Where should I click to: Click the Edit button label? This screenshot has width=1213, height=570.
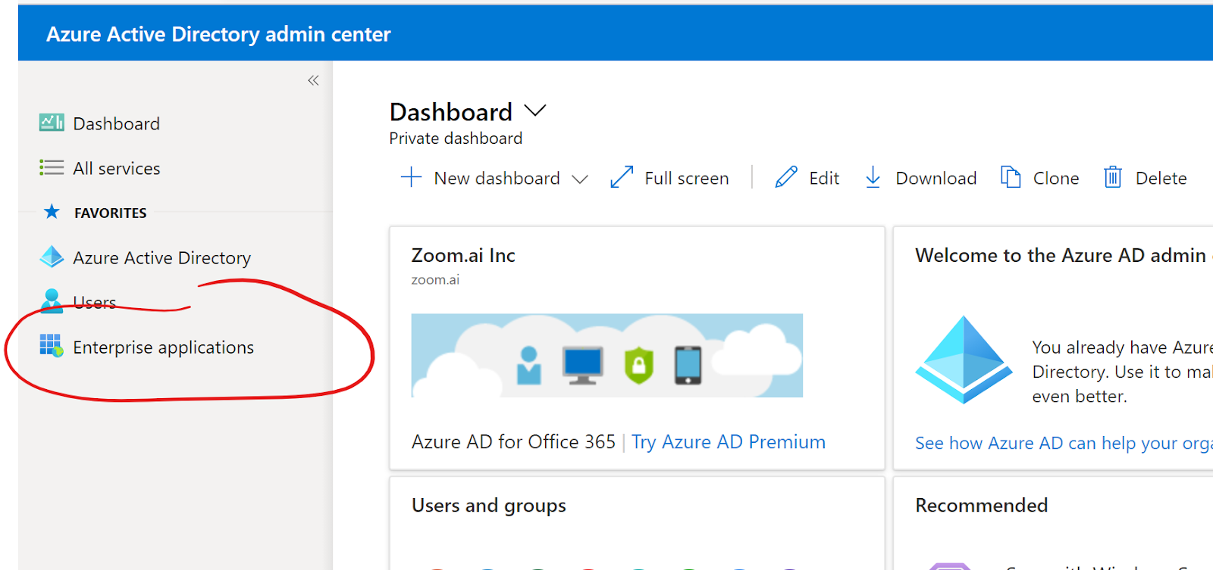click(824, 178)
